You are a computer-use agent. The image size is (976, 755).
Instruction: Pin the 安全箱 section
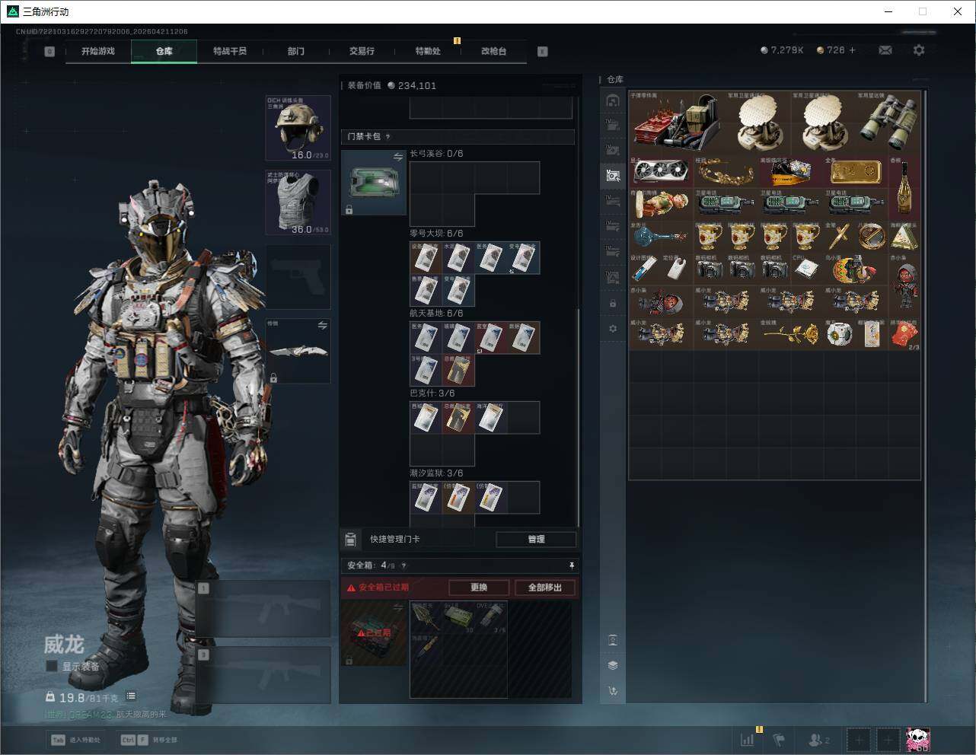572,565
